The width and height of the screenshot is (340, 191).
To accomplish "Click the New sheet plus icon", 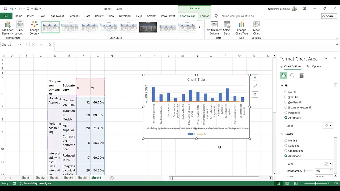I will point(112,178).
